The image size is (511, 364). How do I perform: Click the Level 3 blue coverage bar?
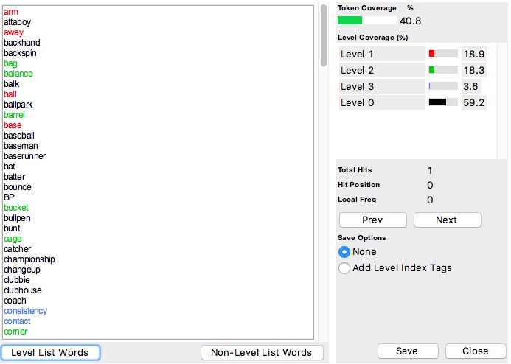(x=430, y=86)
